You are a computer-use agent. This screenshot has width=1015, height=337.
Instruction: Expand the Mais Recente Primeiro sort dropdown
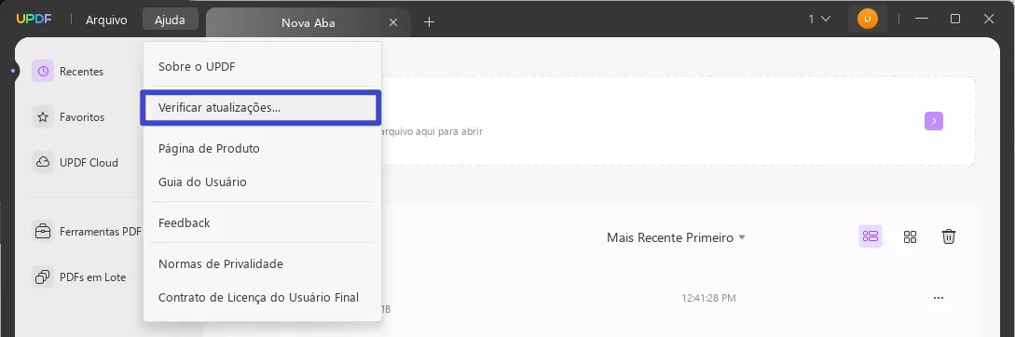point(676,237)
